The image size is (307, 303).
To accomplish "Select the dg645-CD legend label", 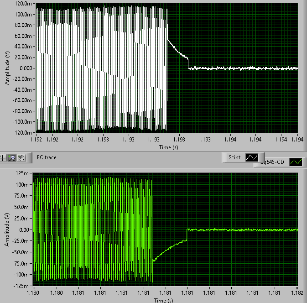I will coord(272,162).
